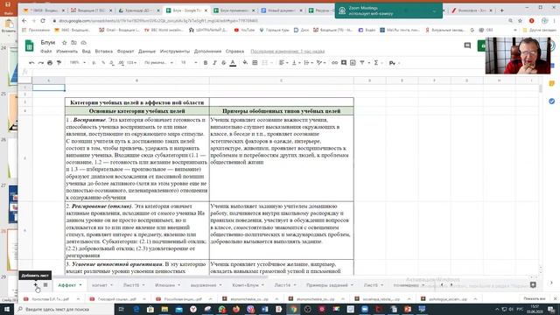Screen dimensions: 560x315
Task: Open the zoom level dropdown
Action: 78,63
